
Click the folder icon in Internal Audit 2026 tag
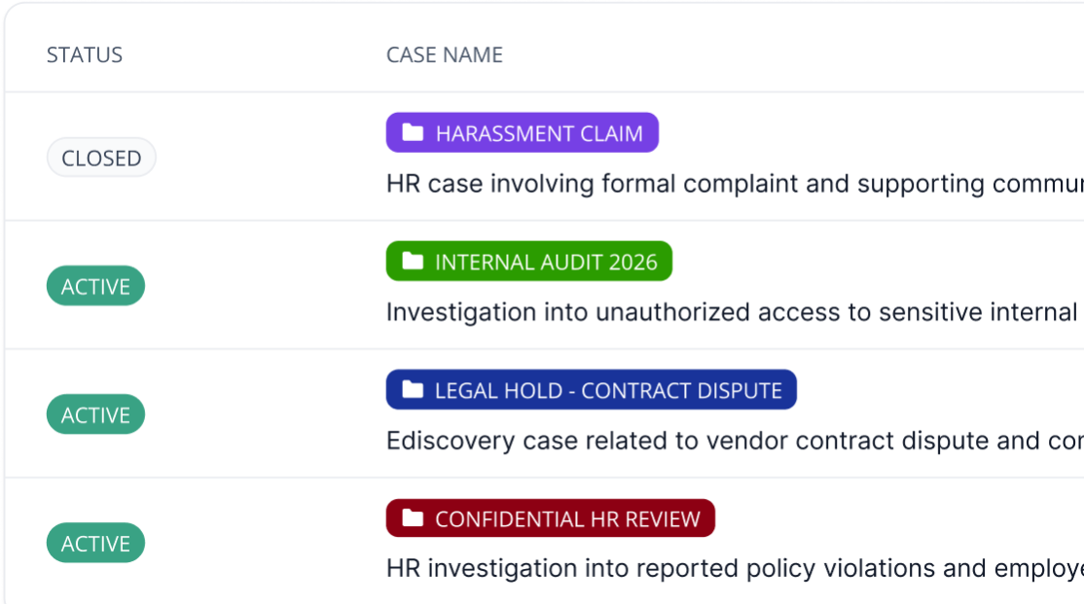[413, 261]
